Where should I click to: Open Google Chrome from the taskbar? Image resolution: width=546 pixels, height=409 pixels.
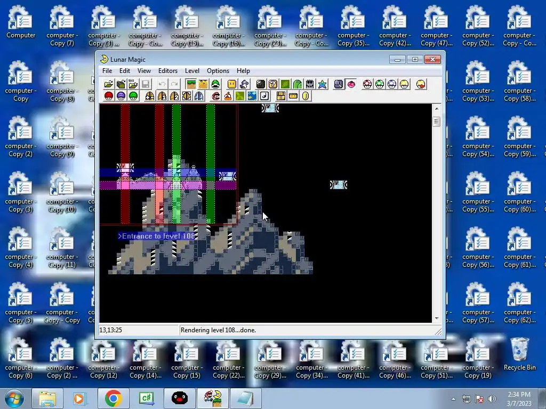point(113,398)
